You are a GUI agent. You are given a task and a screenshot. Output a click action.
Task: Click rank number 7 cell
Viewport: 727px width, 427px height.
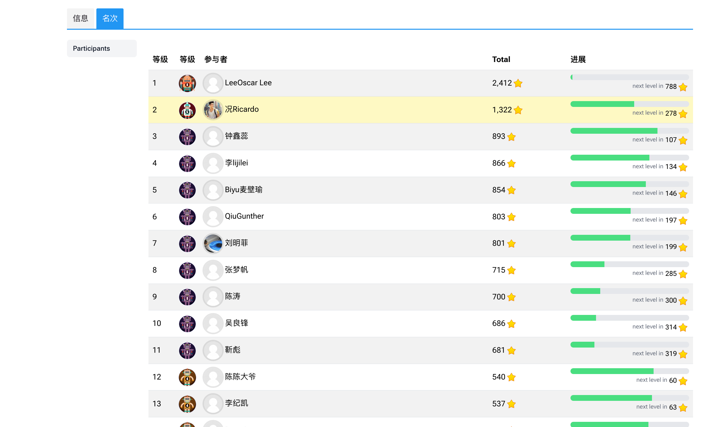155,244
